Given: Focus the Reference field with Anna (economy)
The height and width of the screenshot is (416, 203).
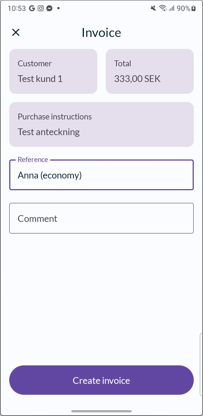Looking at the screenshot, I should [x=101, y=175].
